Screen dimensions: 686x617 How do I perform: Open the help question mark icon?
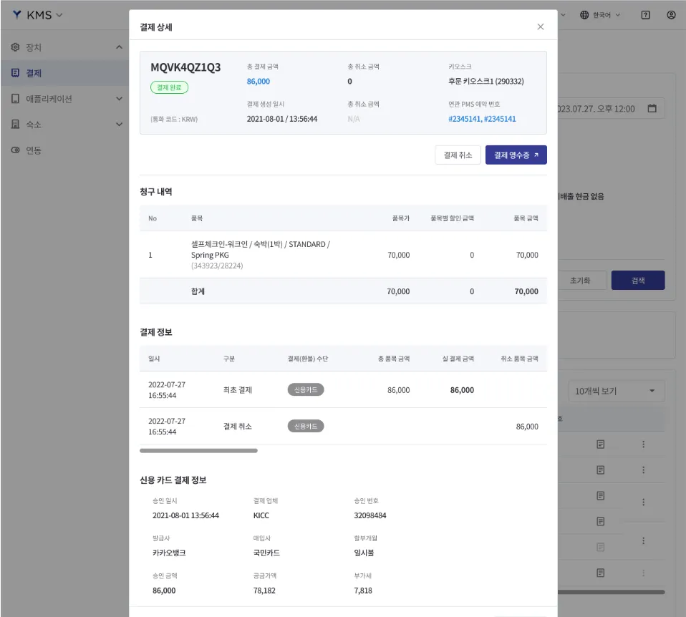645,15
